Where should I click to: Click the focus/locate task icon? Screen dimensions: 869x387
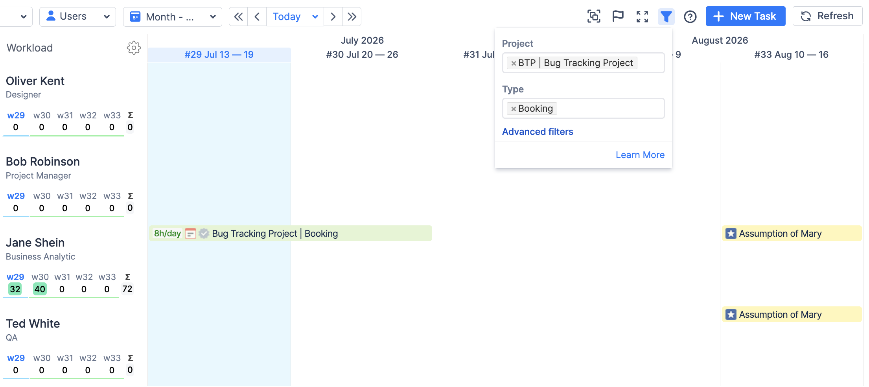click(x=594, y=17)
